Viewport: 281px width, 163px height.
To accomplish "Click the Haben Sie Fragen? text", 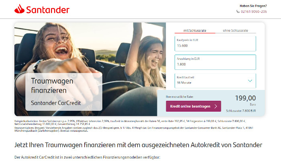I will (x=253, y=6).
